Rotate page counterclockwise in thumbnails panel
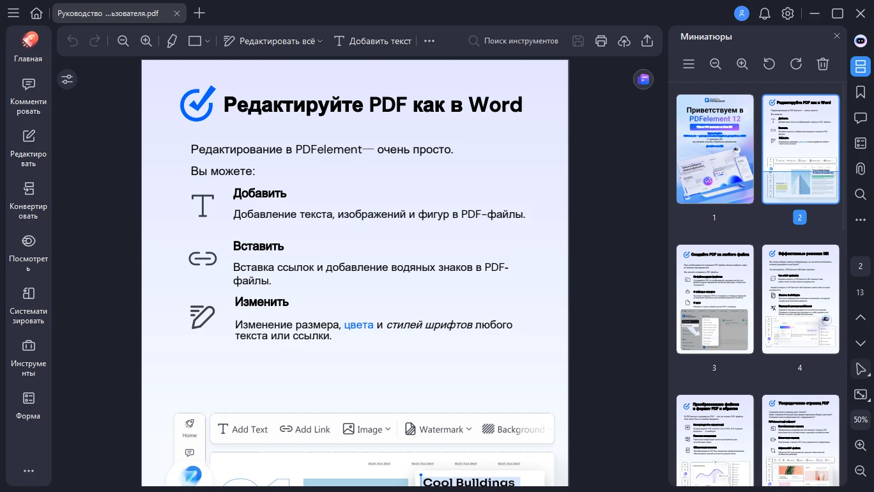 [769, 64]
